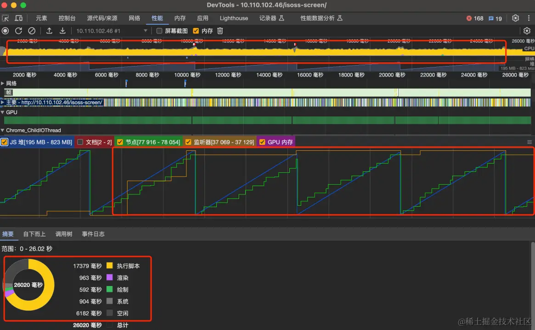Image resolution: width=535 pixels, height=330 pixels.
Task: Click the 19 messages badge
Action: click(x=495, y=18)
